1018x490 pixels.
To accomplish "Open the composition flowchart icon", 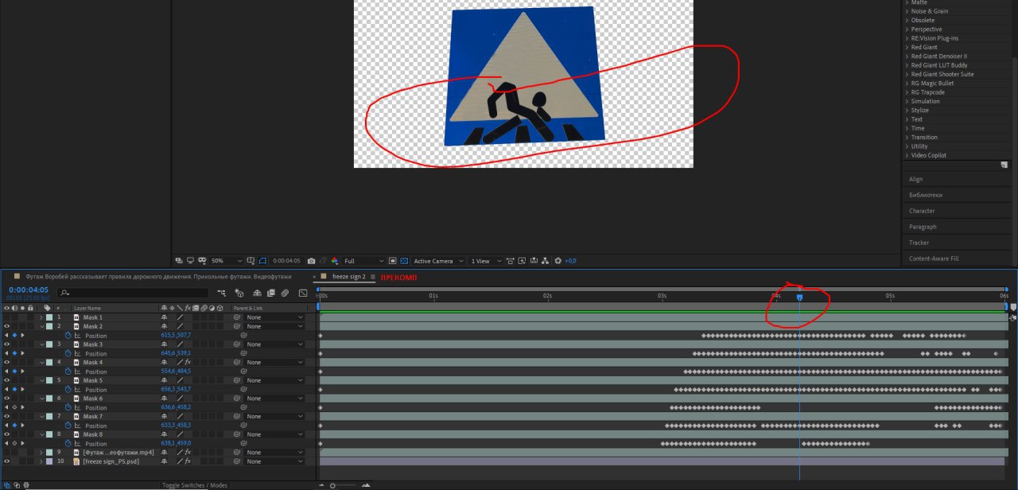I will 545,261.
